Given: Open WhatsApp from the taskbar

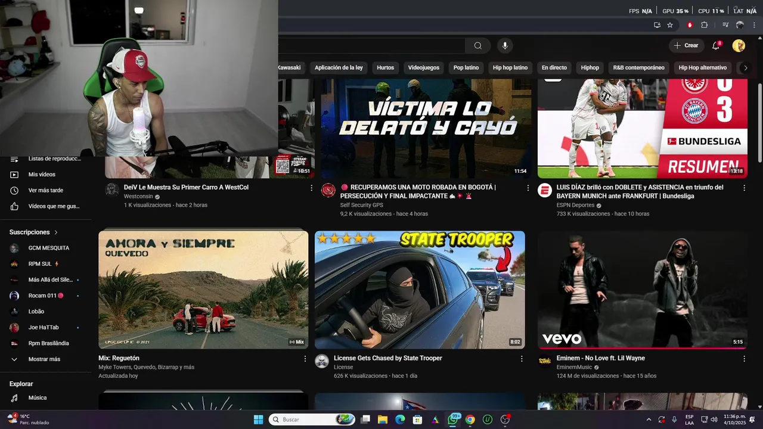Looking at the screenshot, I should tap(453, 419).
